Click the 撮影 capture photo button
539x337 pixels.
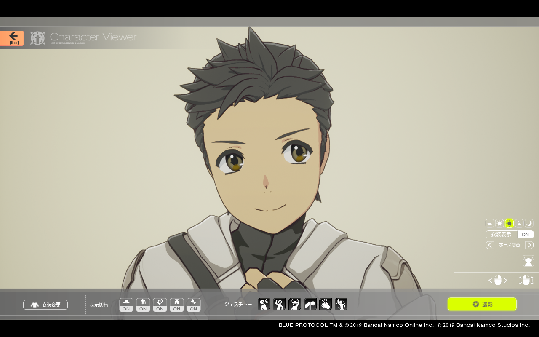(x=482, y=304)
